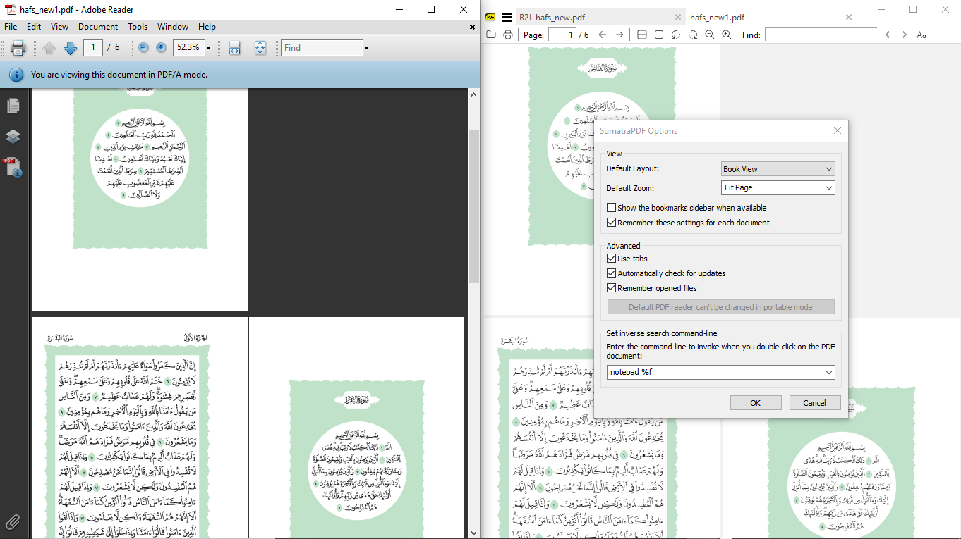This screenshot has width=961, height=539.
Task: Rotate right icon in SumatraPDF toolbar
Action: coord(693,35)
